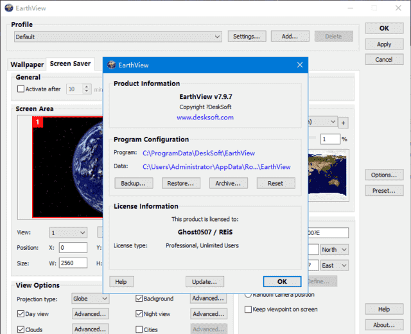Click the Apply button
This screenshot has height=334, width=411.
click(384, 44)
